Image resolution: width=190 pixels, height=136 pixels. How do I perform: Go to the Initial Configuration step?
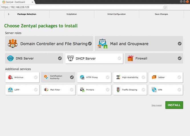pyautogui.click(x=116, y=14)
